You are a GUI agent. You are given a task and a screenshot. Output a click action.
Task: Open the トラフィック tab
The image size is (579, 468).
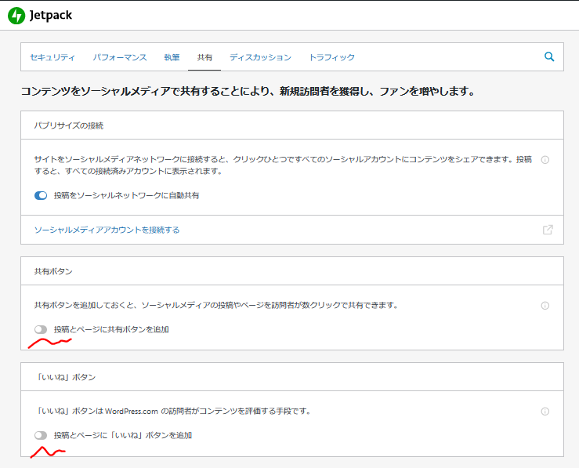pos(331,57)
